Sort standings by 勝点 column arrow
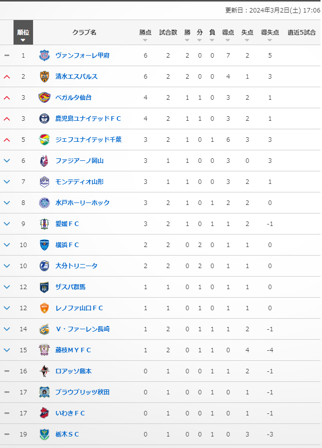The width and height of the screenshot is (322, 448). point(145,40)
